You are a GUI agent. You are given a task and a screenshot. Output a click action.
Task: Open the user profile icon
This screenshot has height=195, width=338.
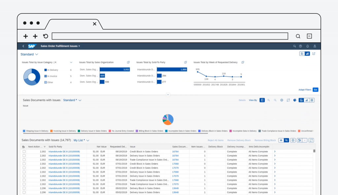[315, 46]
